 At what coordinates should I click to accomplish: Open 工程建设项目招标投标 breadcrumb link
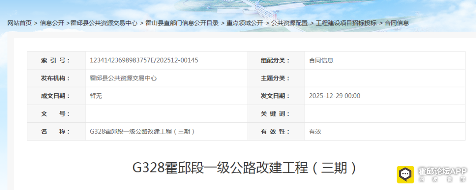(x=346, y=23)
